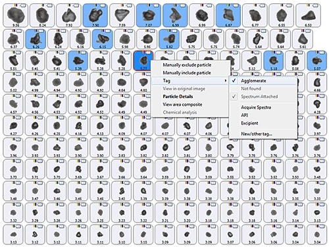Select particle thumbnail 4.16

click(78, 126)
